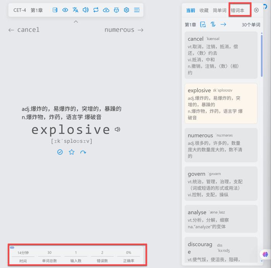Click the scrollbar down arrow in panel
The width and height of the screenshot is (271, 268).
click(262, 261)
